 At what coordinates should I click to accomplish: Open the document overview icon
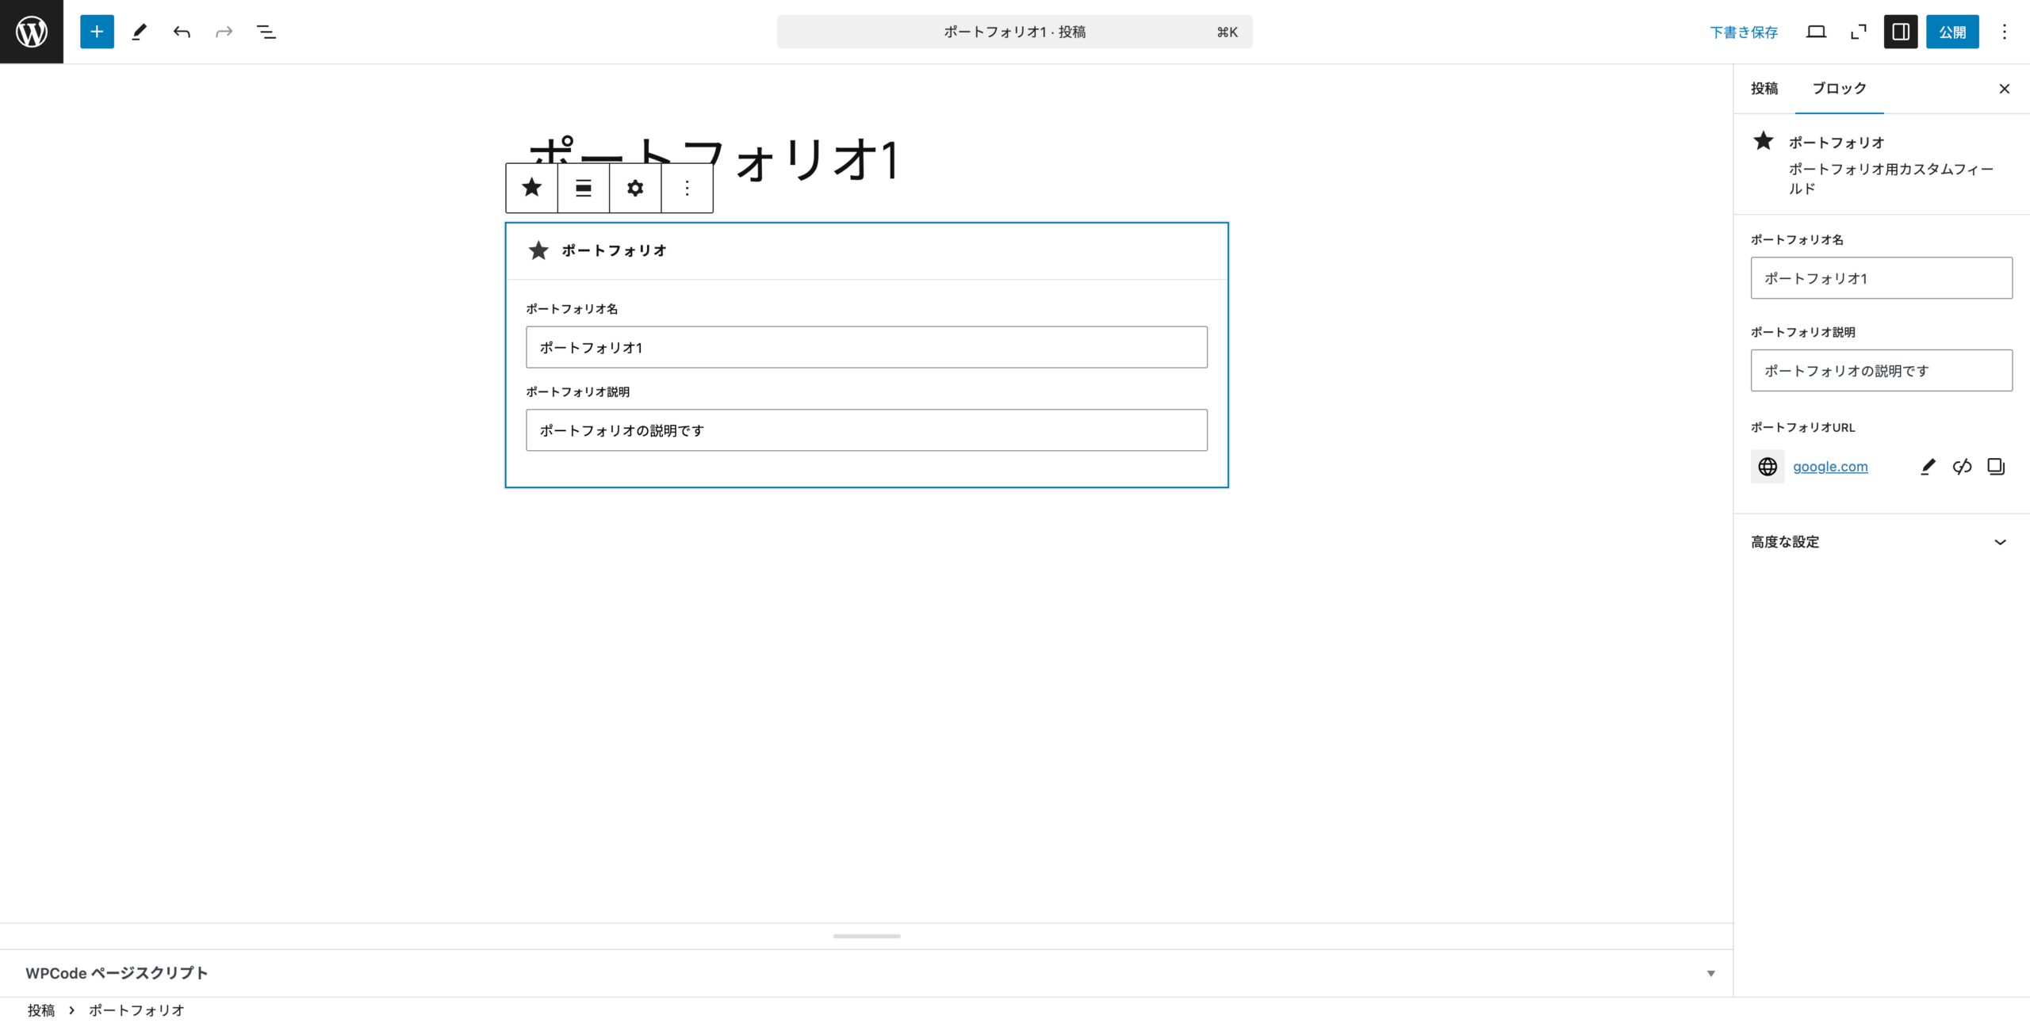coord(266,32)
